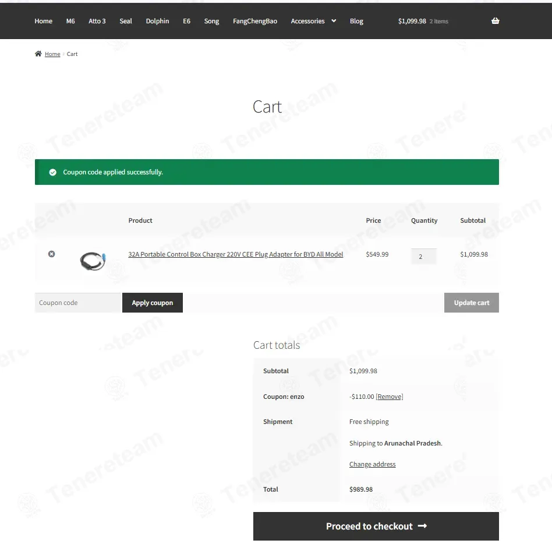This screenshot has height=547, width=552.
Task: Focus the Coupon code input field
Action: point(79,303)
